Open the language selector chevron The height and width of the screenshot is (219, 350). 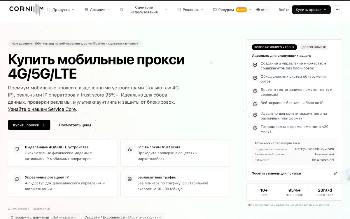coord(267,10)
